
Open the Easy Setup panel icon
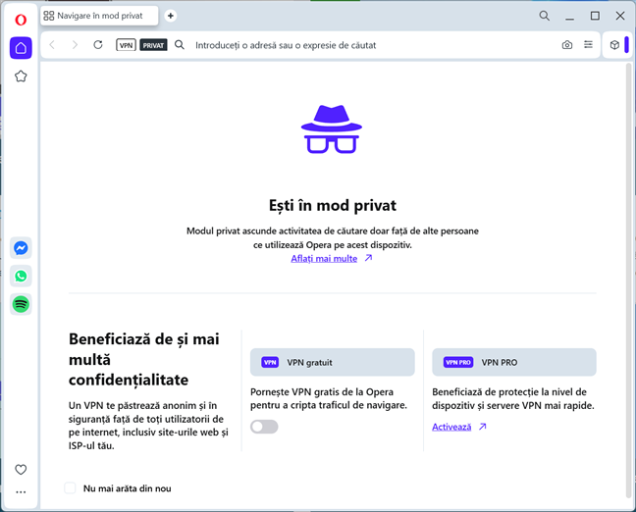pyautogui.click(x=588, y=45)
